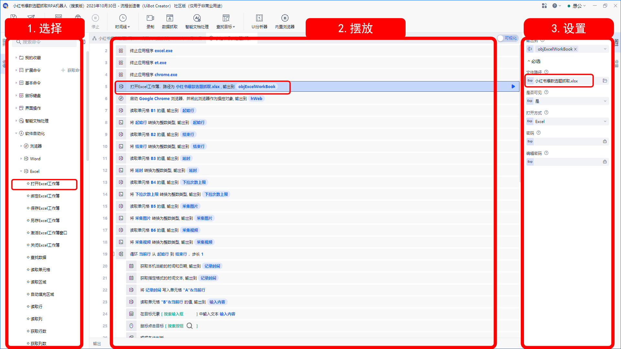Select the 关闭Excel工作簿 command

(45, 245)
